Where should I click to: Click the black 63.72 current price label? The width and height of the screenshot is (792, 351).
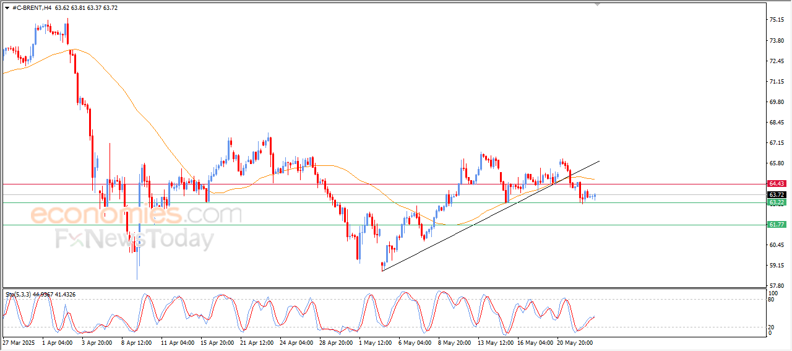(777, 195)
